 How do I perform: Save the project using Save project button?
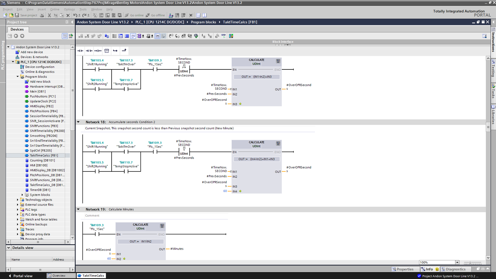pos(26,15)
